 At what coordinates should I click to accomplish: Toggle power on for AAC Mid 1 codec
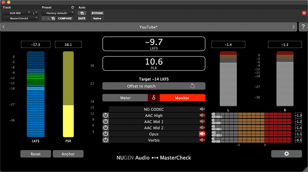(105, 121)
